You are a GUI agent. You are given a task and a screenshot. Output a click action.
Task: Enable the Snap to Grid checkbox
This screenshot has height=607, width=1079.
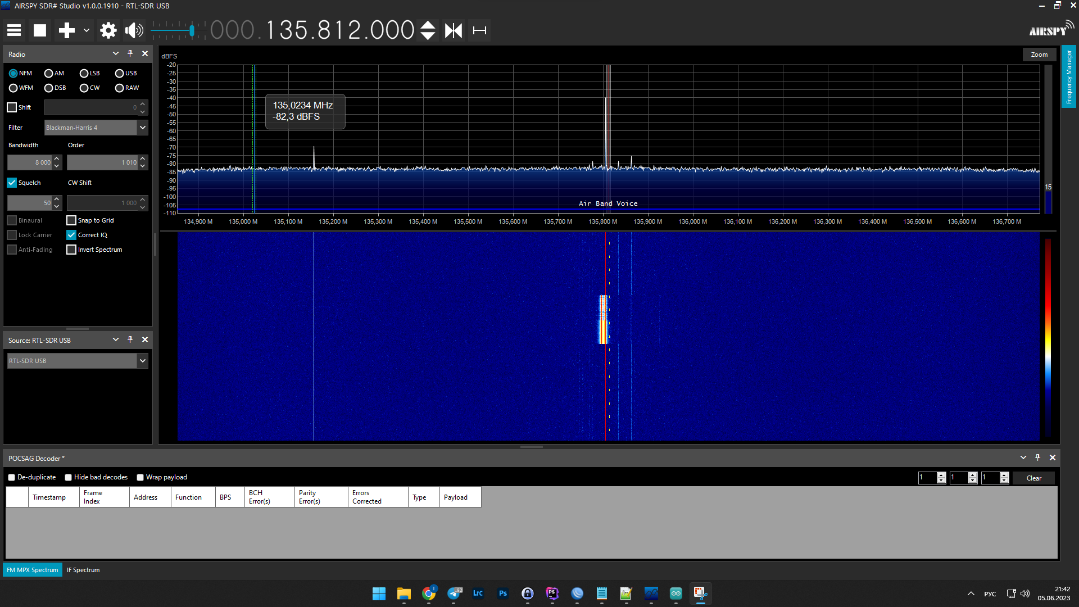coord(71,220)
